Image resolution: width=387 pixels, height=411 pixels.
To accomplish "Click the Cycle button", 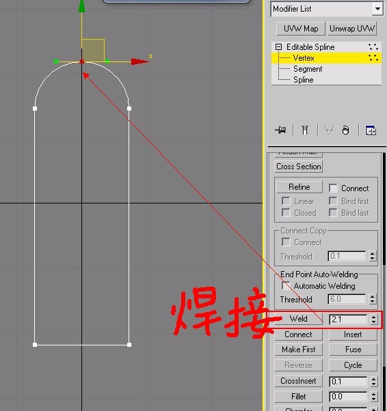I will click(353, 365).
